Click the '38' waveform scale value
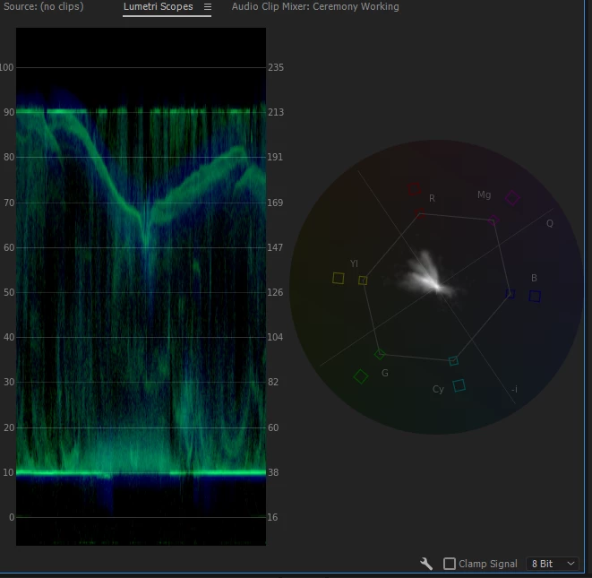The image size is (592, 578). 273,472
